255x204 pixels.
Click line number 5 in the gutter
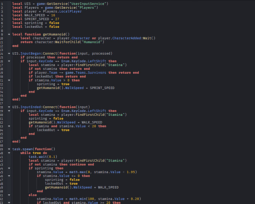click(2, 19)
